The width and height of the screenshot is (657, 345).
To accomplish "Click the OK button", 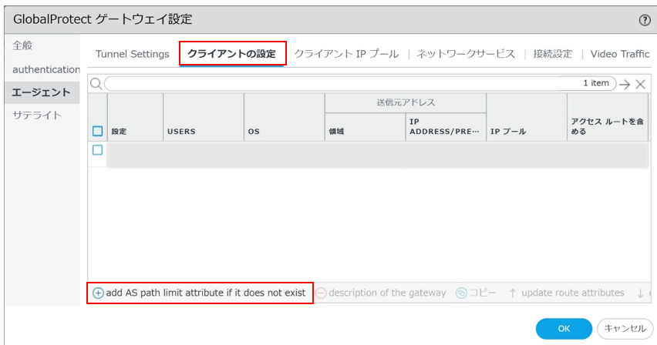I will [564, 329].
